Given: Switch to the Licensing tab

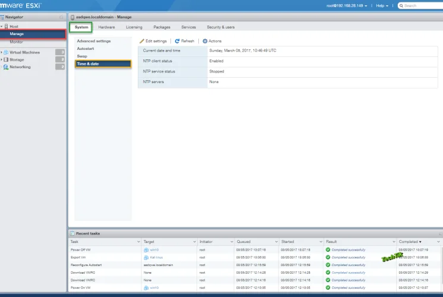Looking at the screenshot, I should 134,27.
